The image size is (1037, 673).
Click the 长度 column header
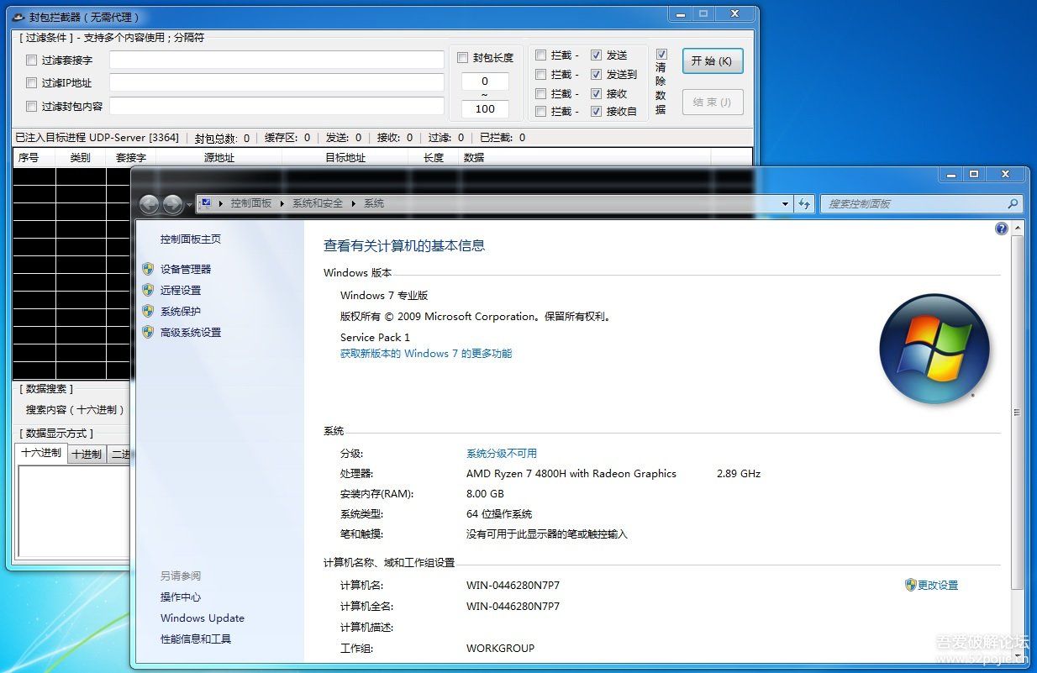pos(434,157)
